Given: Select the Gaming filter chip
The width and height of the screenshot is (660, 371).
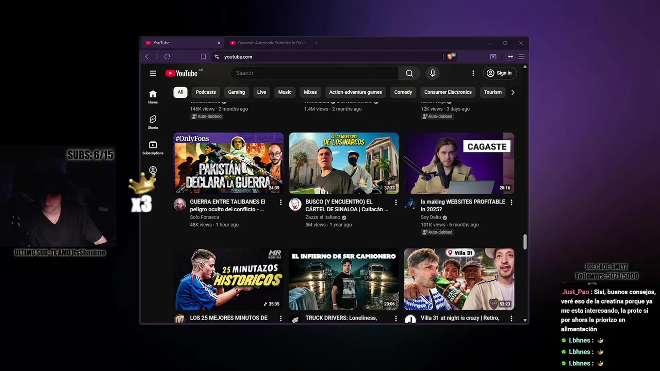Looking at the screenshot, I should tap(236, 92).
